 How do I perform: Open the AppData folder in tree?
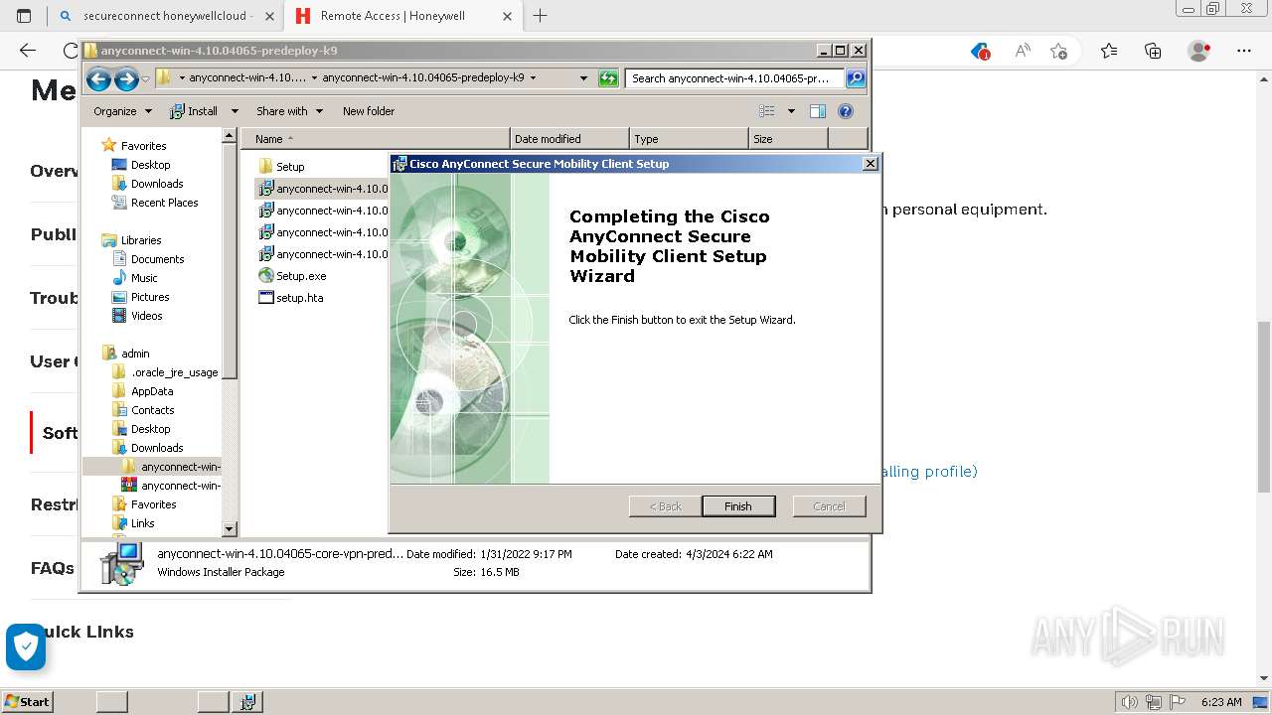(x=152, y=391)
